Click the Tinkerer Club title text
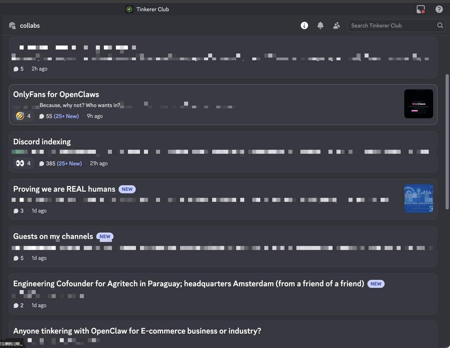The image size is (450, 348). (153, 9)
